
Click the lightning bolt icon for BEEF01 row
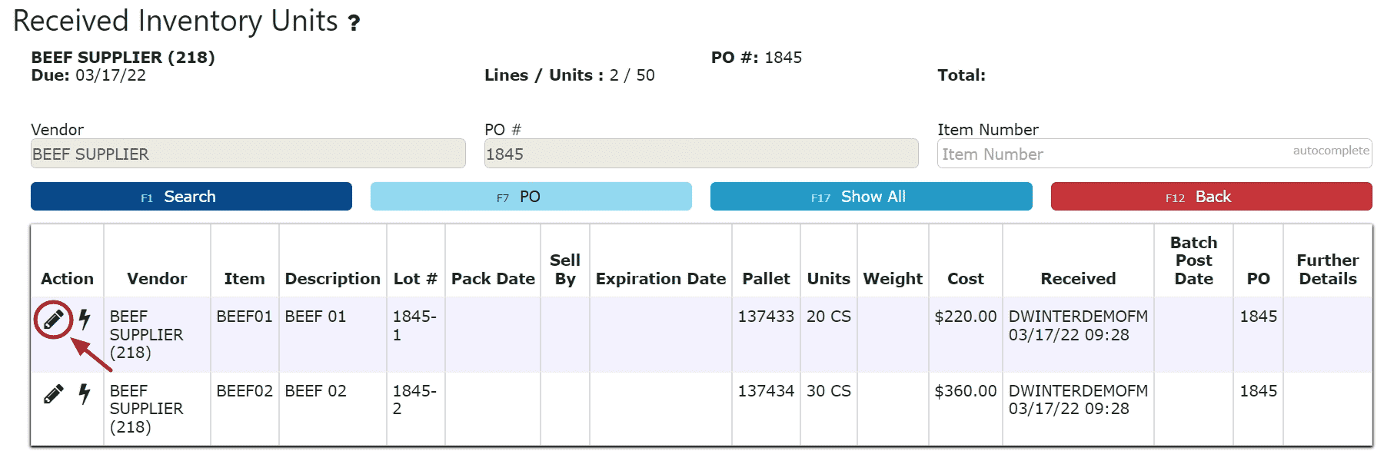85,319
